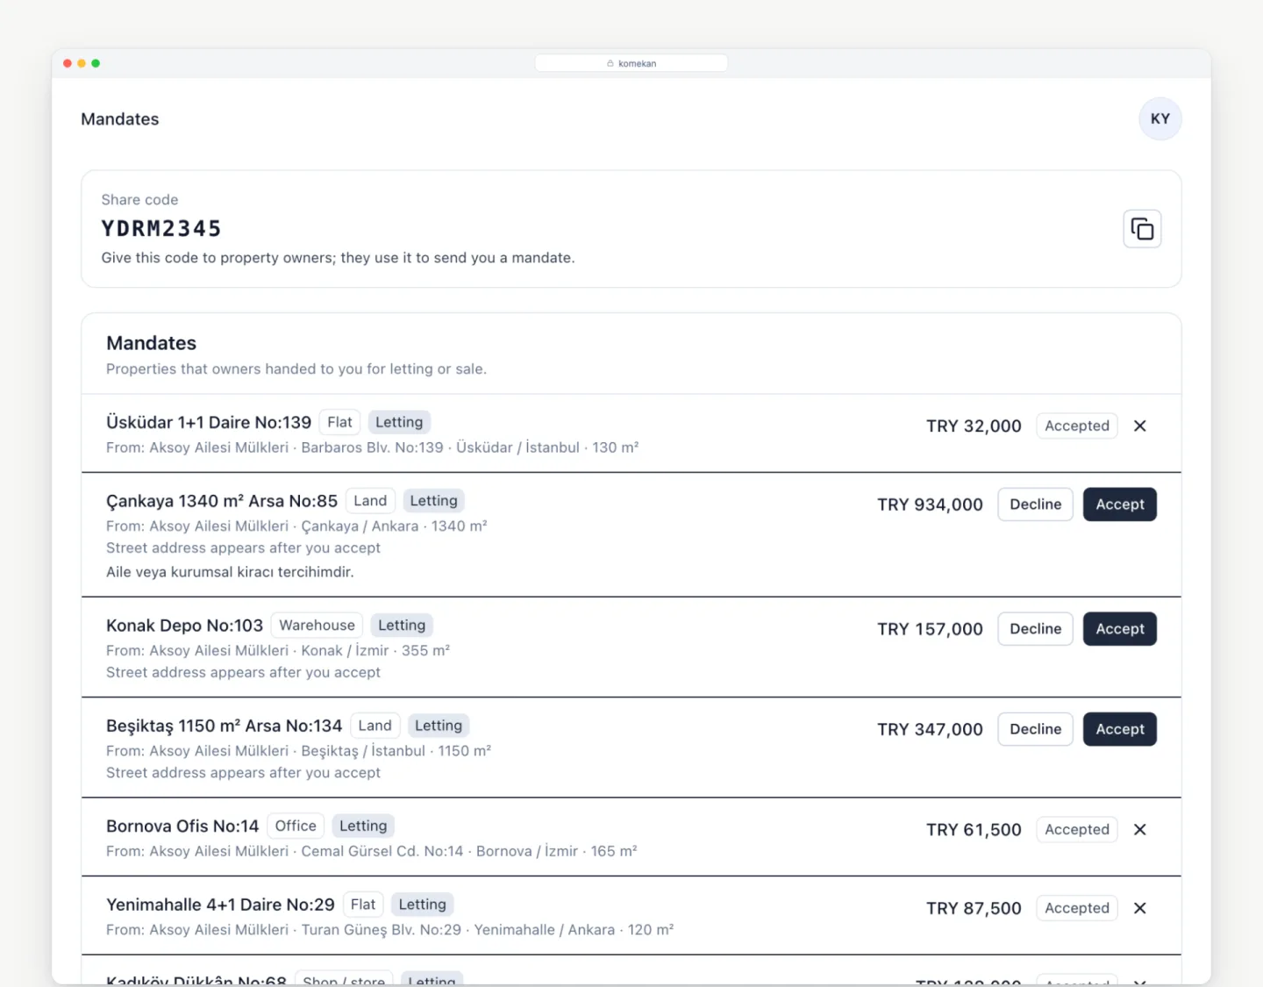Click the price TRY 32,000
This screenshot has height=987, width=1263.
point(974,426)
